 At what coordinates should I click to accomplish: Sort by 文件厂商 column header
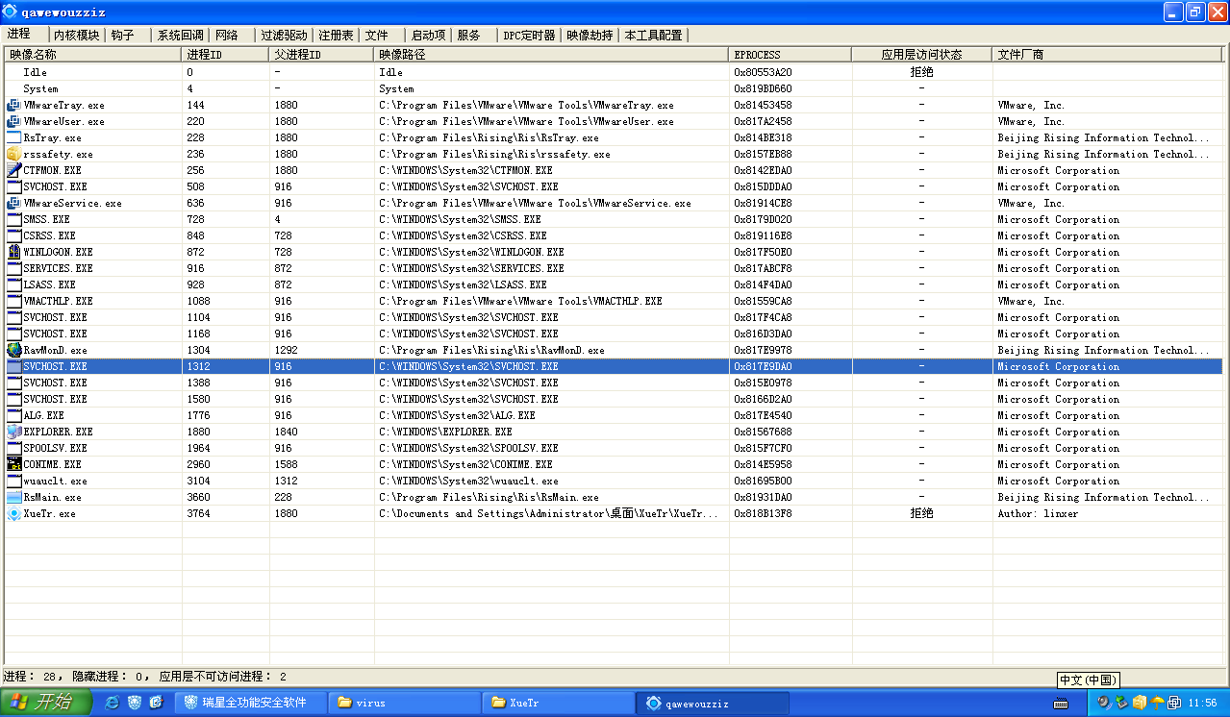pyautogui.click(x=1108, y=55)
